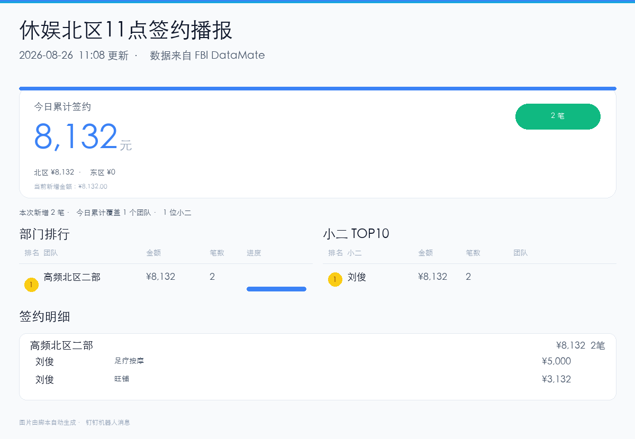The width and height of the screenshot is (635, 439).
Task: Select 刘俊 in the 小二 TOP10 list
Action: (357, 277)
